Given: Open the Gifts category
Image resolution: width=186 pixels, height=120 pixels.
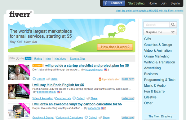Looking at the screenshot, I should 148,39.
